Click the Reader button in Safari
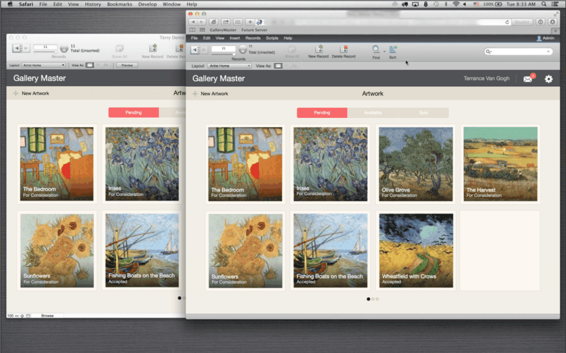The height and width of the screenshot is (353, 566). (x=522, y=22)
